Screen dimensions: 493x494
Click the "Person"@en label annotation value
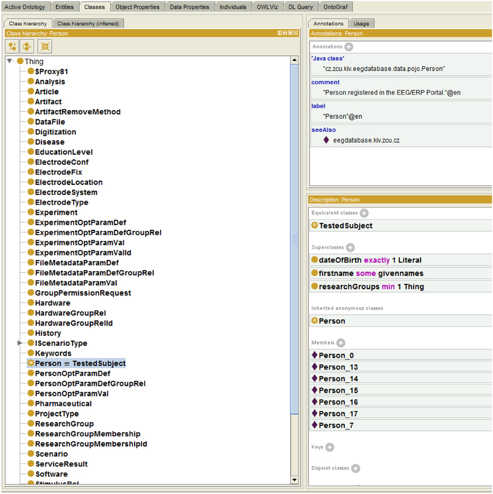(343, 117)
